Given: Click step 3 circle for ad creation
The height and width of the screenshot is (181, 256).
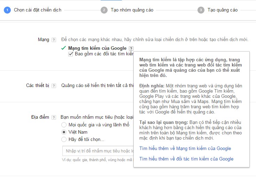Looking at the screenshot, I should (201, 10).
